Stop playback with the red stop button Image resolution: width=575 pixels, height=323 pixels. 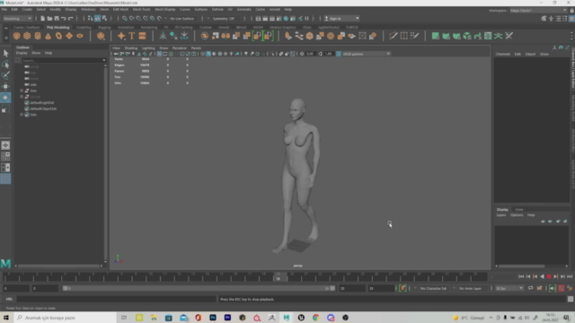pos(549,277)
